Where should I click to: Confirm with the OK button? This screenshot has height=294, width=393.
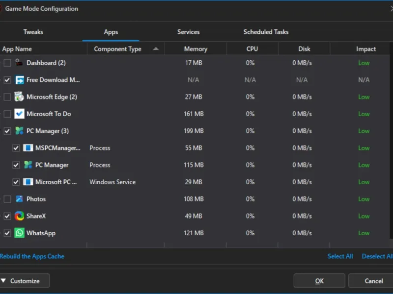319,281
